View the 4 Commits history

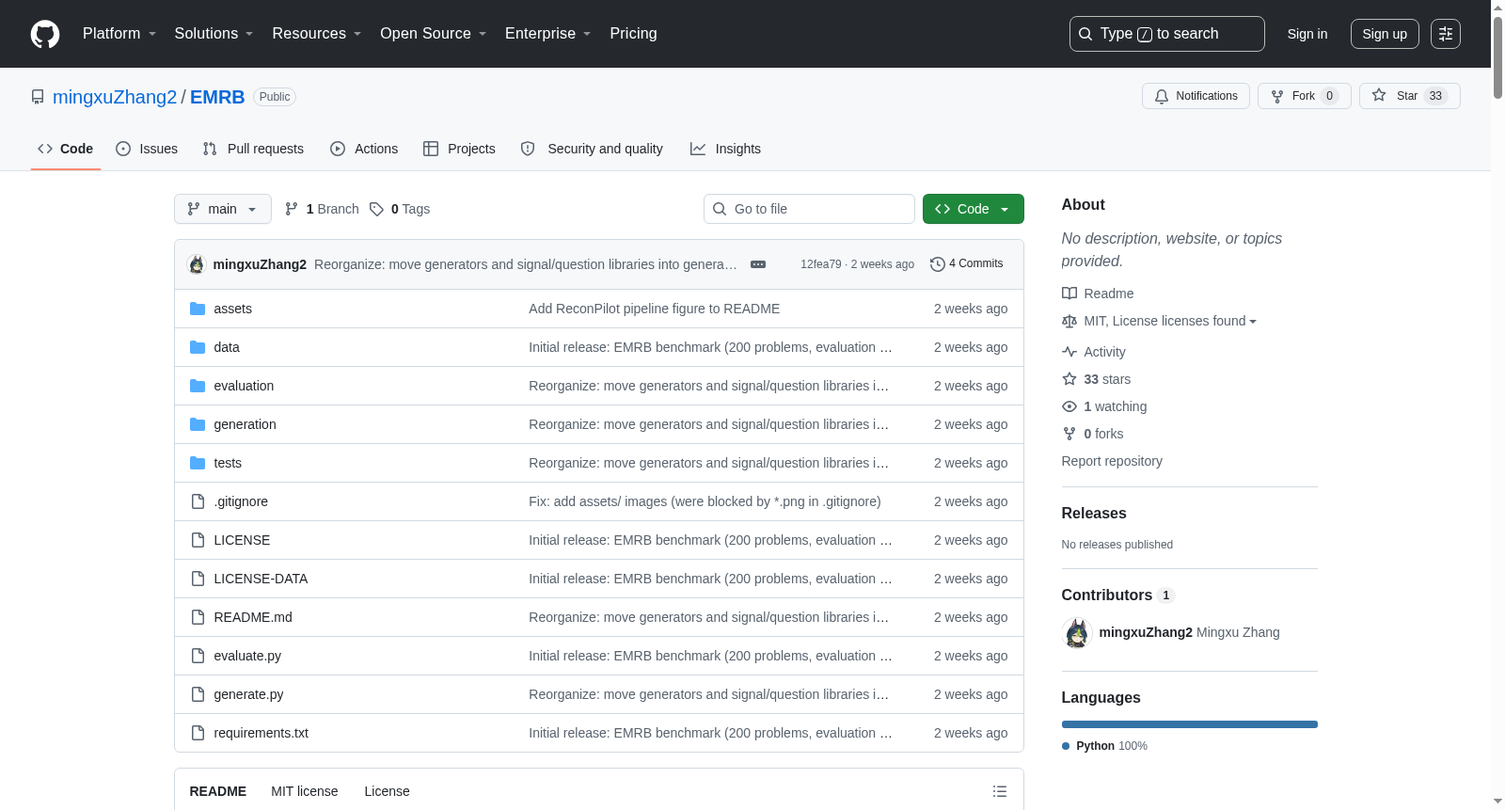point(967,264)
